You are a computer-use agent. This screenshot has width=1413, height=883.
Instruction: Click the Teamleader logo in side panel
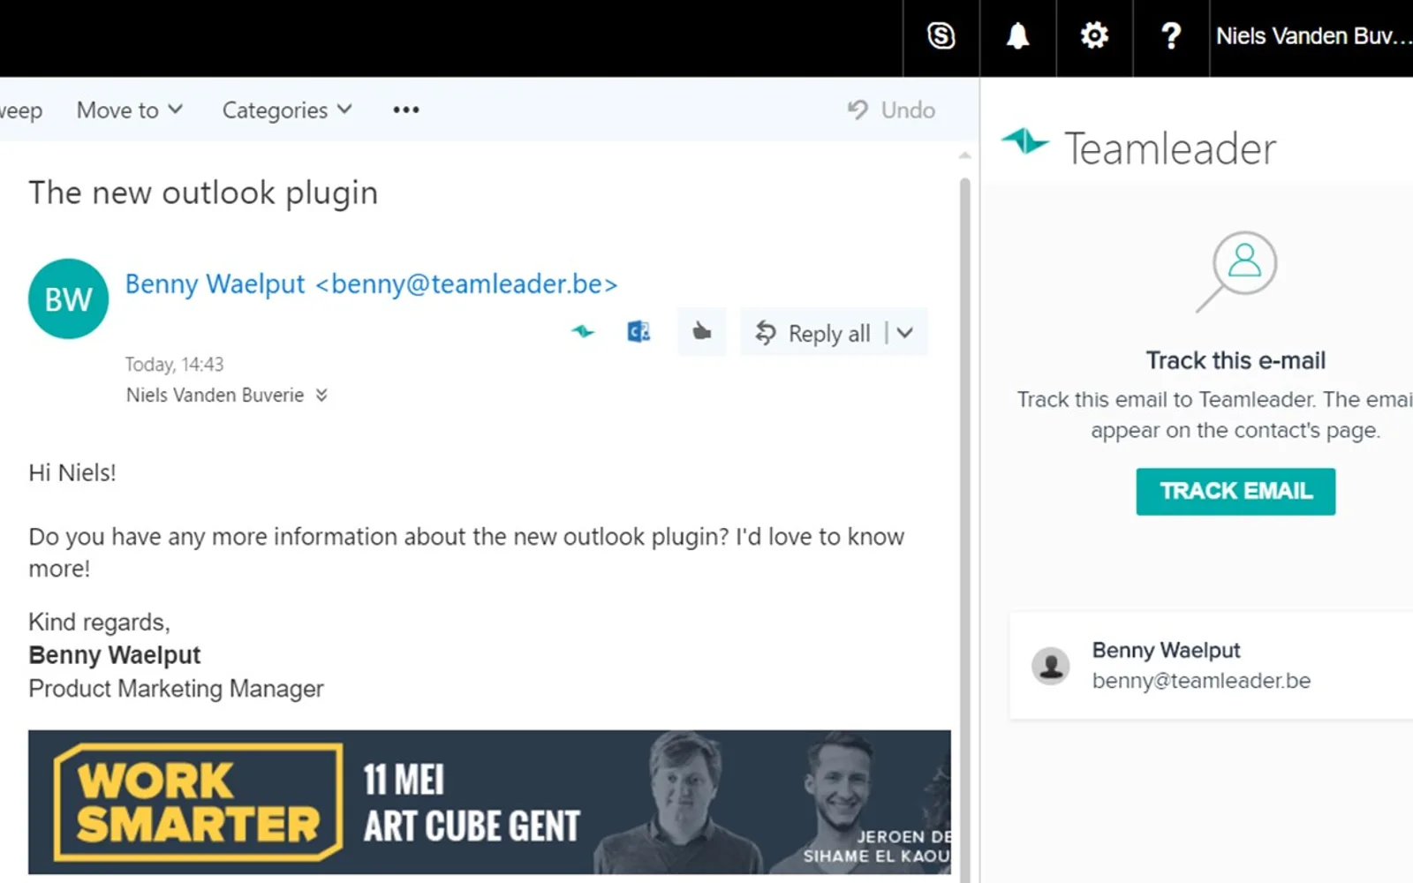1139,147
